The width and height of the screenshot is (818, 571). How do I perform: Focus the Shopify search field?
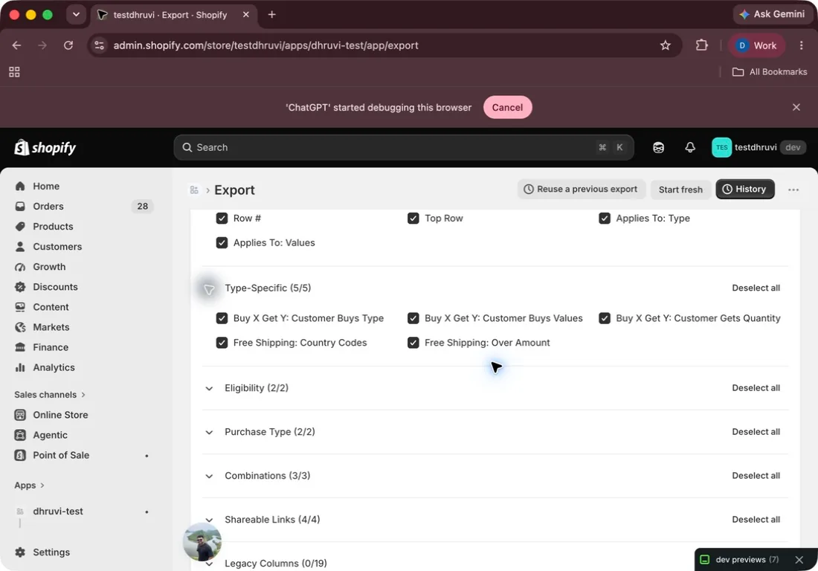tap(404, 147)
